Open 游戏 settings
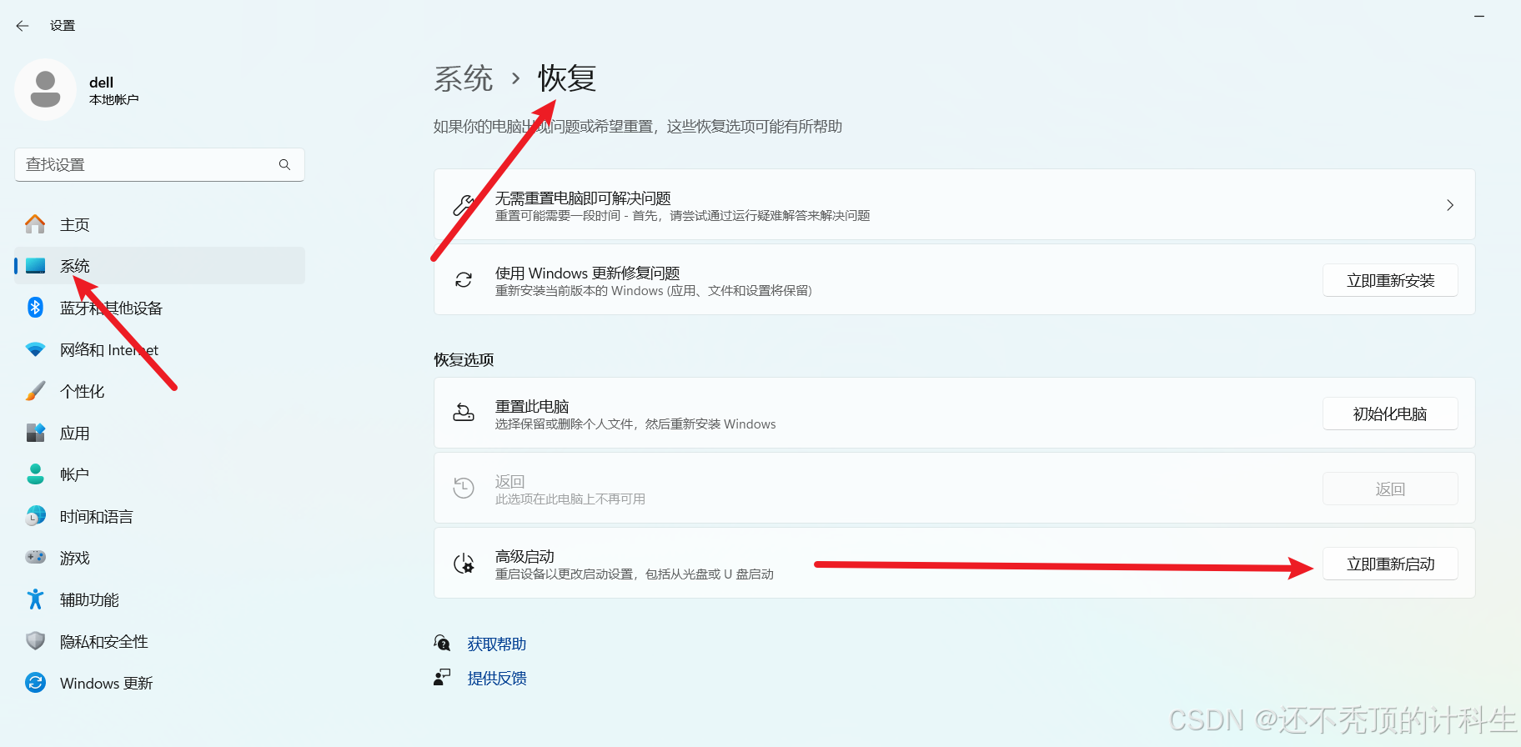 (159, 558)
